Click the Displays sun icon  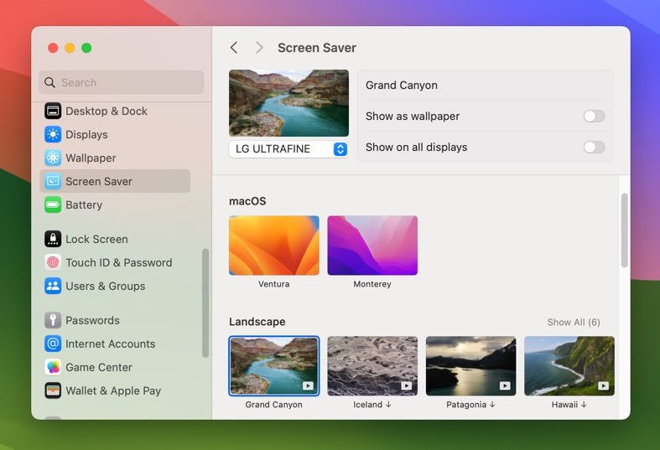coord(53,135)
